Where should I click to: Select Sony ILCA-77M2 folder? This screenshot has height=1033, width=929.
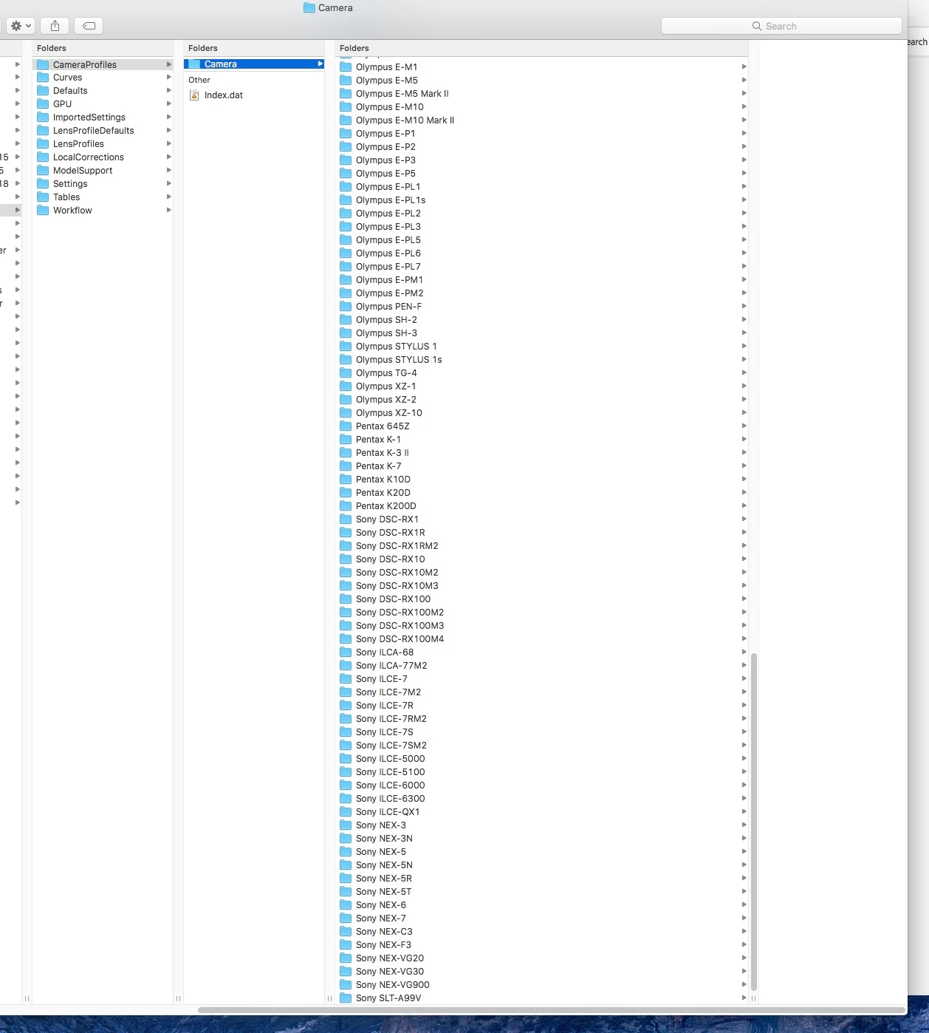[543, 666]
